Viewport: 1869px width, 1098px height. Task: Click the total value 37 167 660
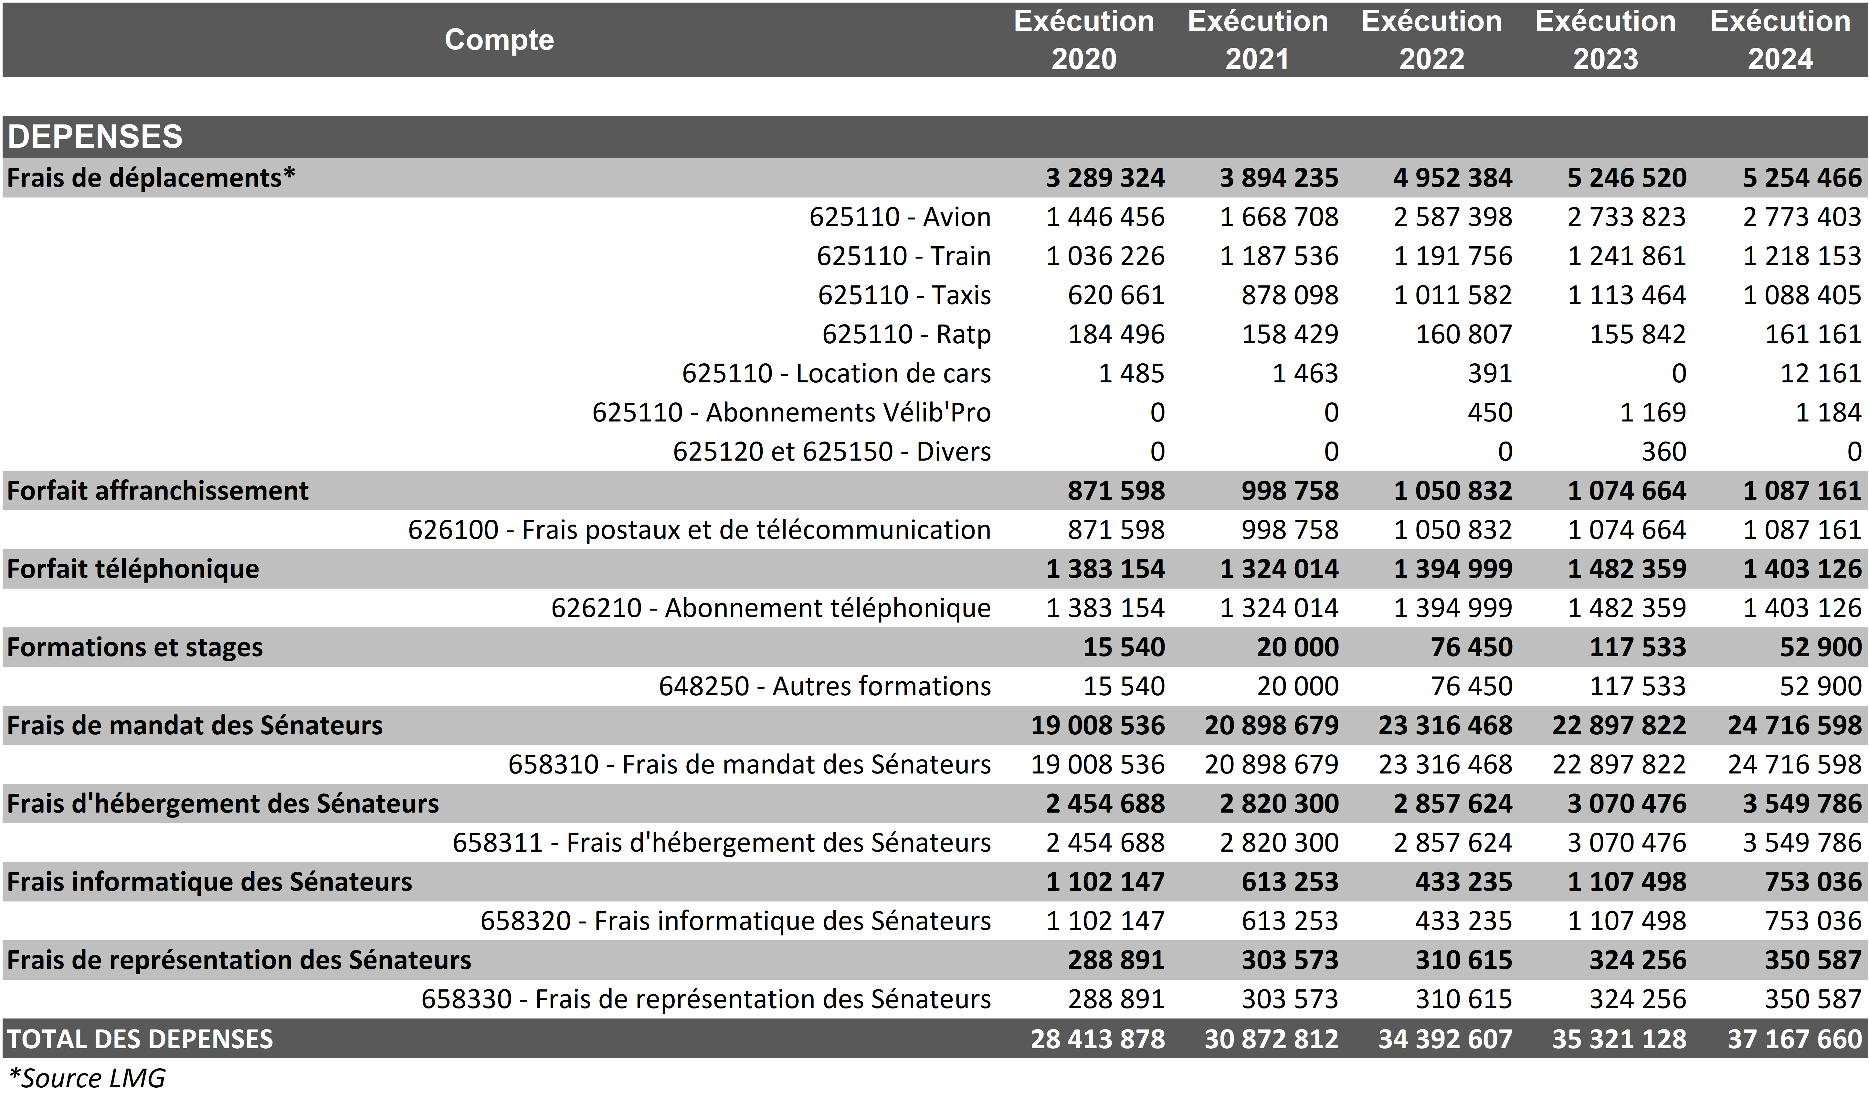click(x=1793, y=1039)
